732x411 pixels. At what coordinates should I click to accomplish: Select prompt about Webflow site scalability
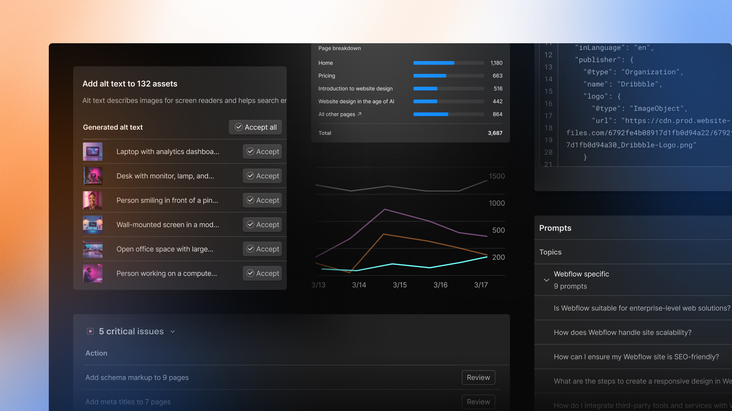(623, 332)
